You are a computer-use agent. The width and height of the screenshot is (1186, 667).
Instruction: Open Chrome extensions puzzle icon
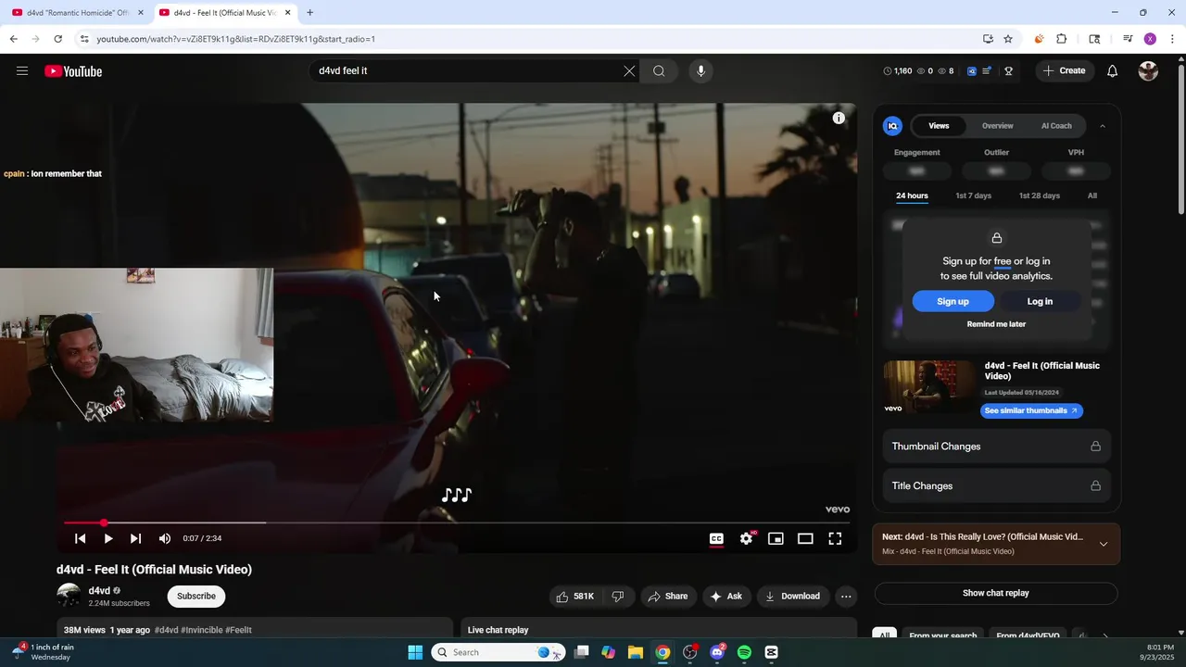coord(1062,39)
